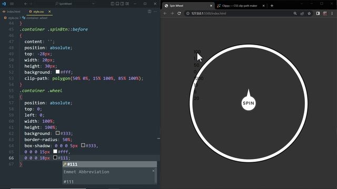The height and width of the screenshot is (189, 337).
Task: Close the Emmet Abbreviation details pane
Action: (x=153, y=171)
